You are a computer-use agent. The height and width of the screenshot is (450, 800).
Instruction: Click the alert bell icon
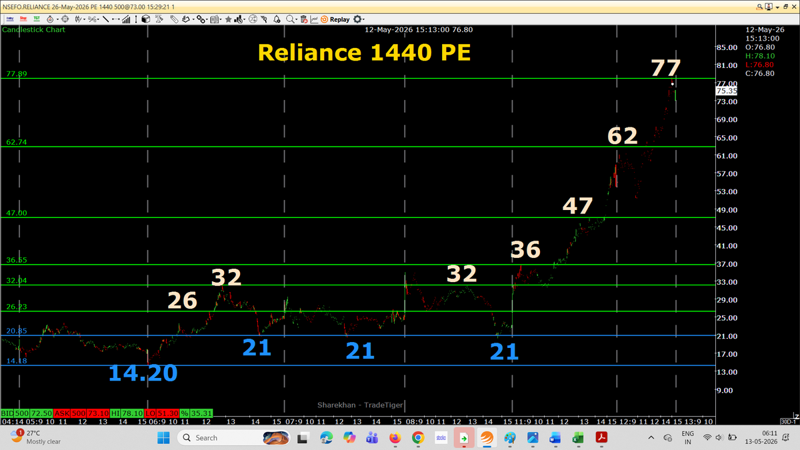point(277,19)
